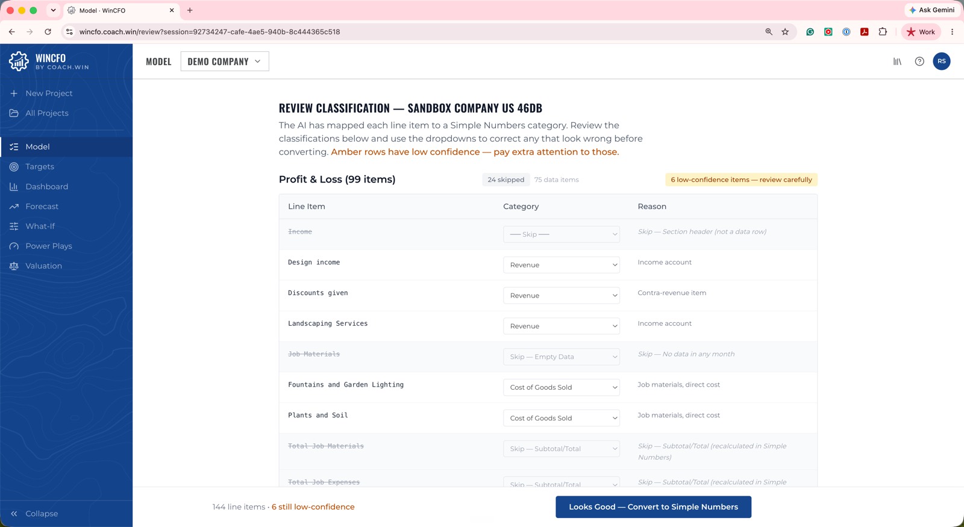Screen dimensions: 964x527
Task: Open Forecast from the sidebar
Action: 66,207
